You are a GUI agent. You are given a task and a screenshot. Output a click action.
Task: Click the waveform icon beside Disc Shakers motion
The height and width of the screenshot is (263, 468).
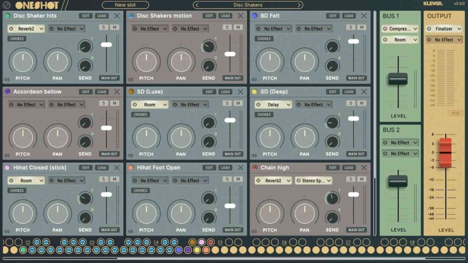point(131,16)
